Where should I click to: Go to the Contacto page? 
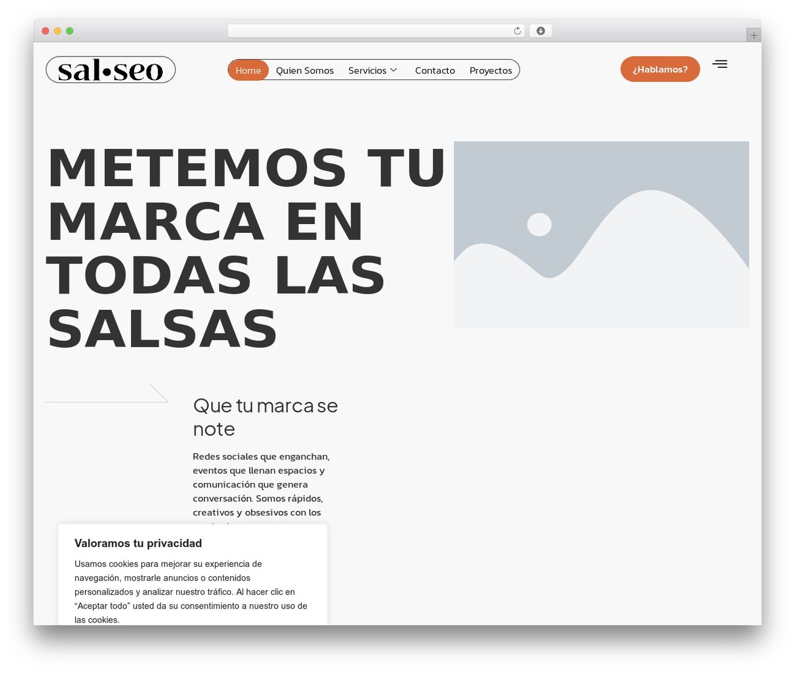(x=435, y=70)
